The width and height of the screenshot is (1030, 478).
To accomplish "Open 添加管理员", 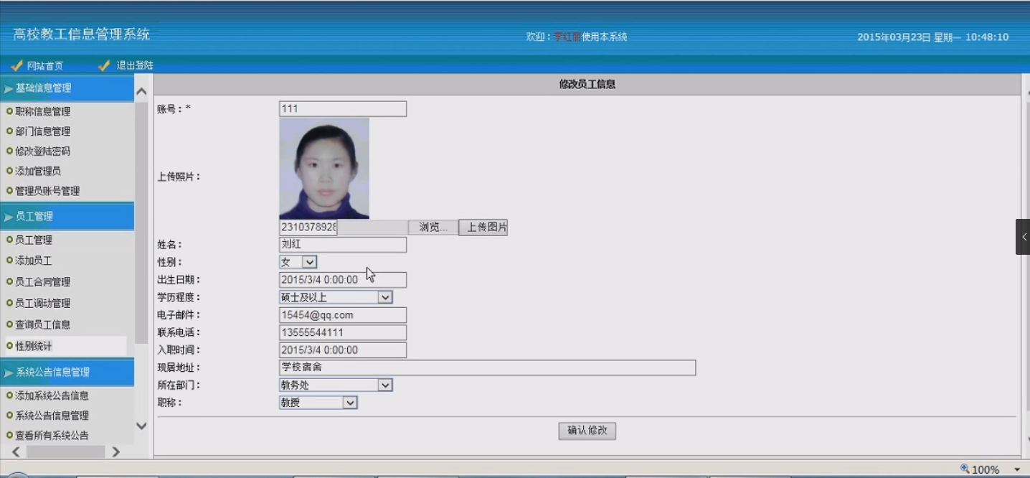I will pyautogui.click(x=38, y=171).
